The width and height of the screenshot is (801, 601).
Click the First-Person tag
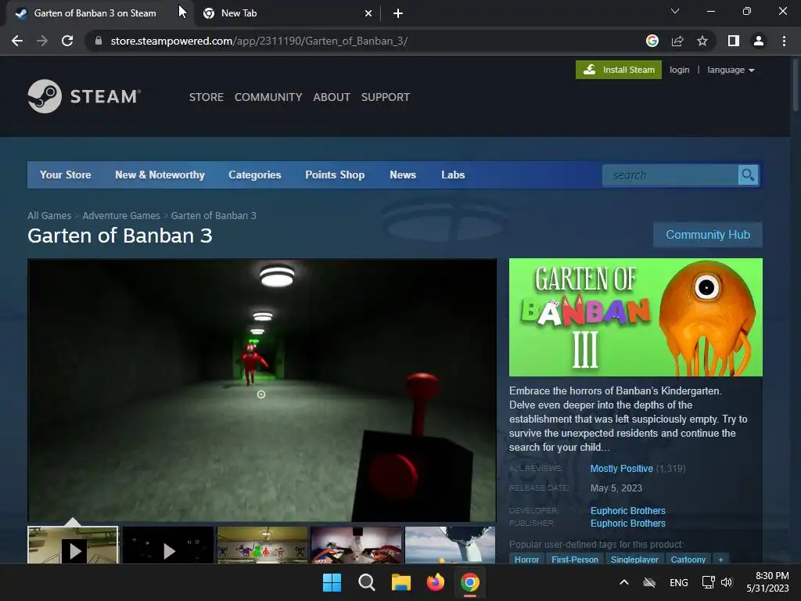tap(575, 559)
